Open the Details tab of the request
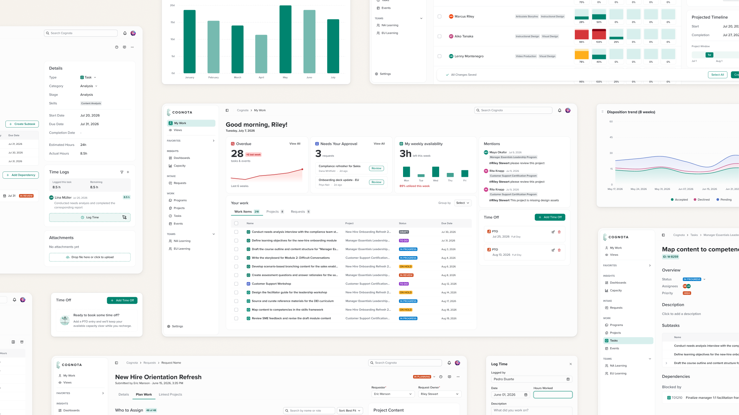This screenshot has width=739, height=415. tap(124, 395)
